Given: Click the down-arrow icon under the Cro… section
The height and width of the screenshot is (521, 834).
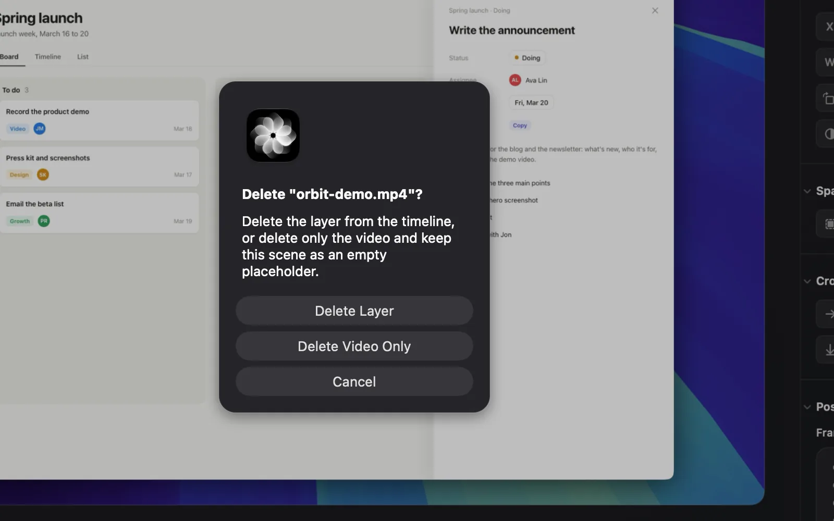Looking at the screenshot, I should [x=829, y=350].
